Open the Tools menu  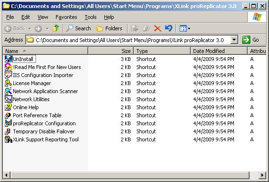click(91, 17)
